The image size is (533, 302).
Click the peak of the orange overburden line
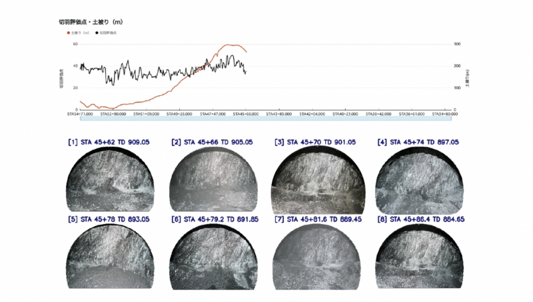(x=229, y=45)
